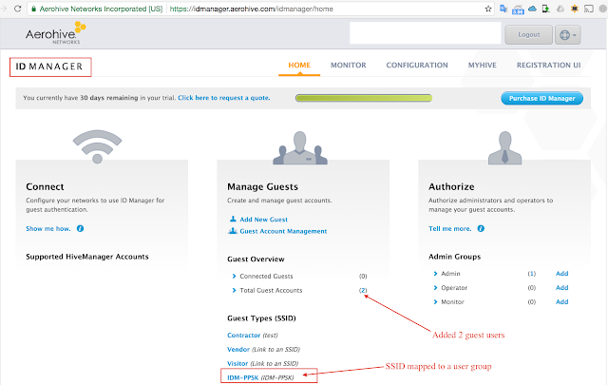Reload the page with the refresh icon
The width and height of the screenshot is (608, 385).
pyautogui.click(x=17, y=9)
